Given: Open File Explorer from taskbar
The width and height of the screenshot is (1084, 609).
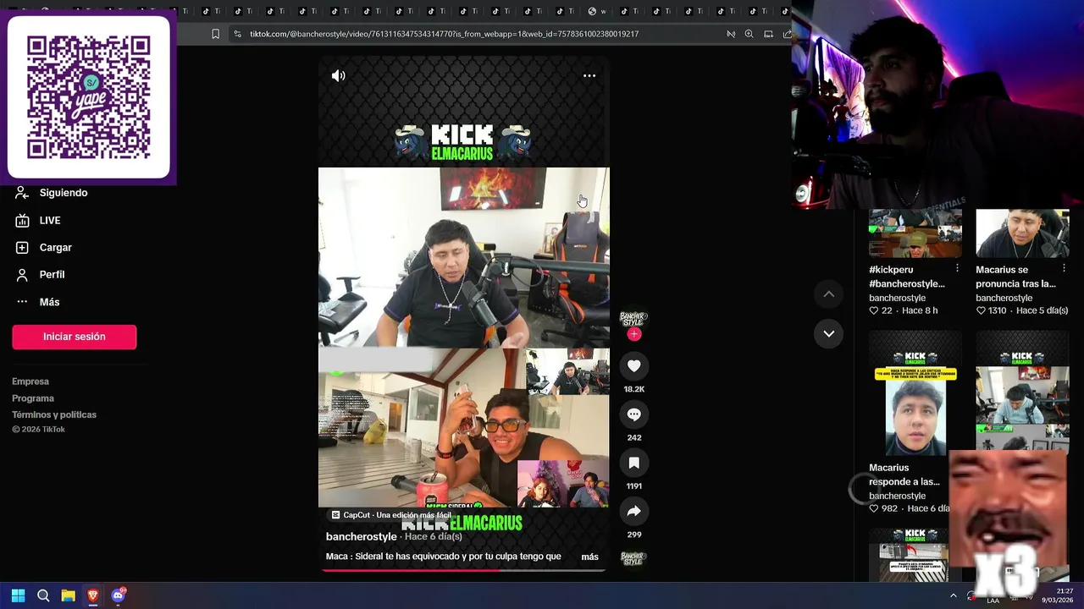Looking at the screenshot, I should [69, 595].
